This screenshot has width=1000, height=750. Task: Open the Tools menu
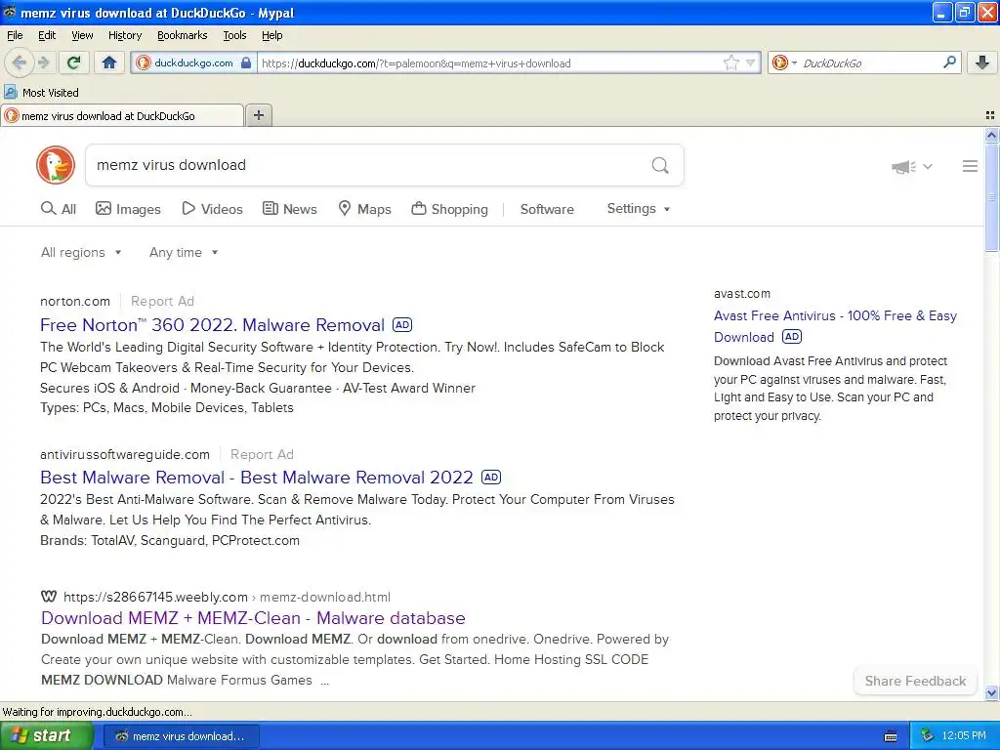pos(234,36)
